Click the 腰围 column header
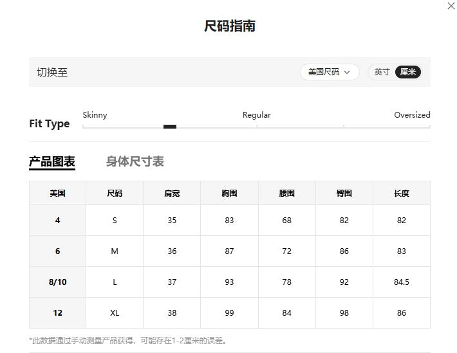457x353 pixels. (287, 193)
